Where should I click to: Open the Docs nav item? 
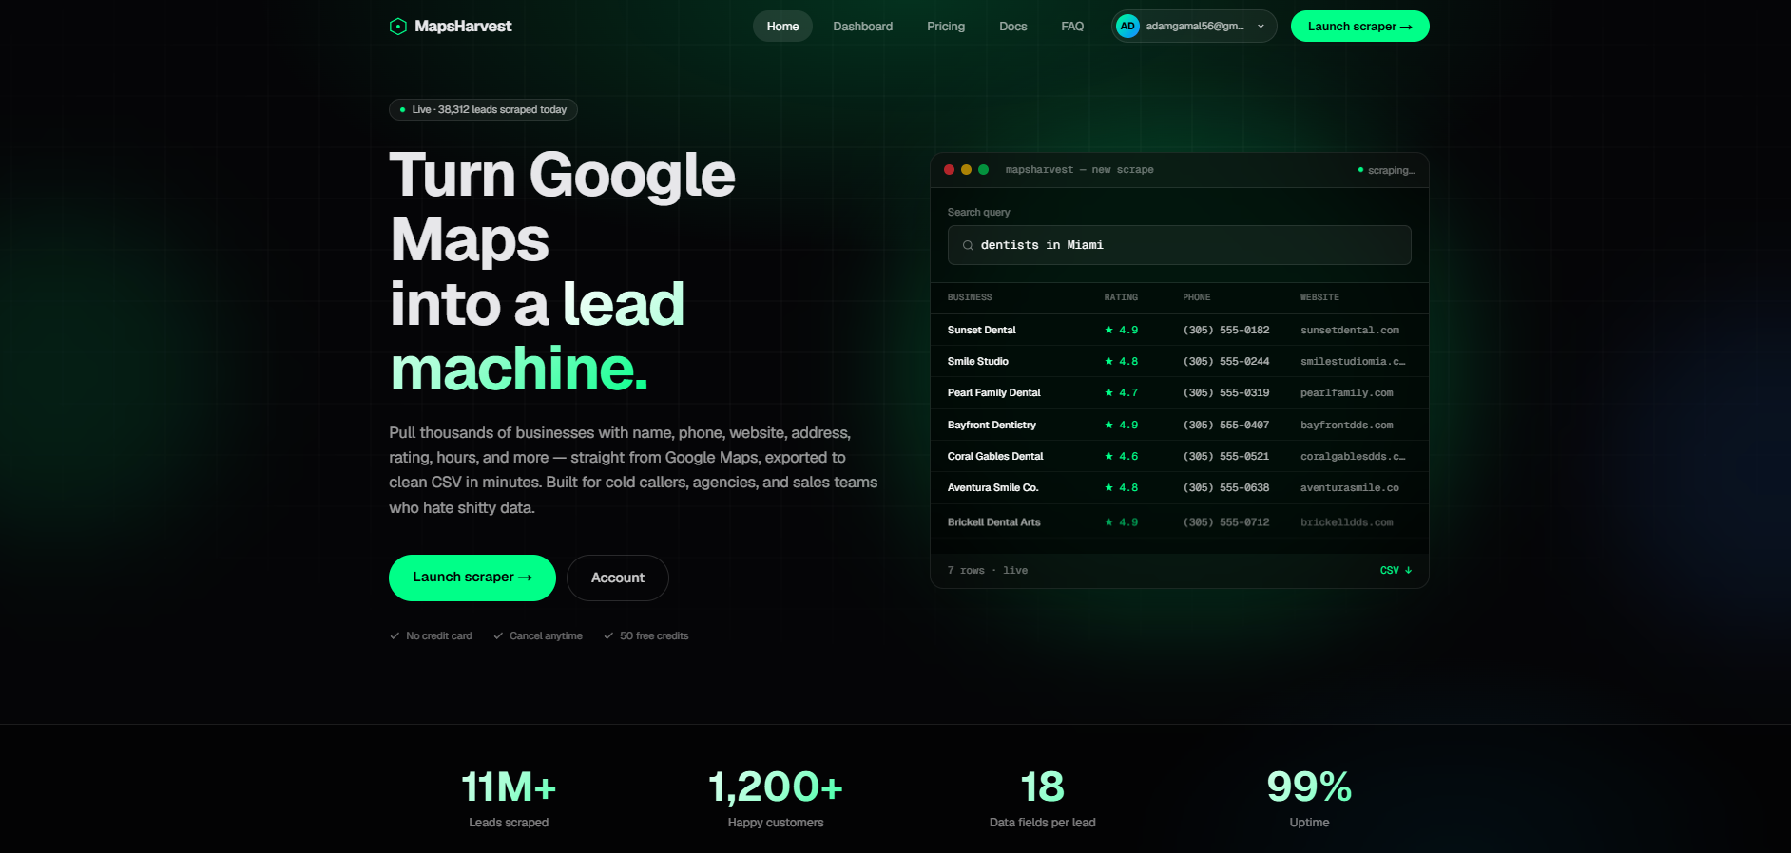[x=1012, y=27]
